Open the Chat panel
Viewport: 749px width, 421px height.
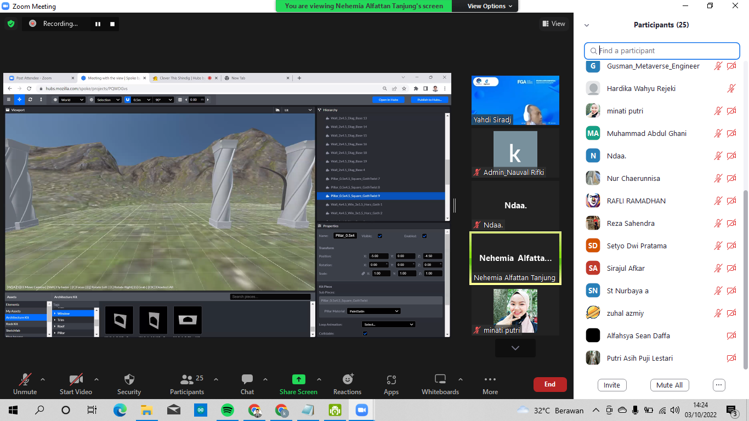click(x=247, y=379)
